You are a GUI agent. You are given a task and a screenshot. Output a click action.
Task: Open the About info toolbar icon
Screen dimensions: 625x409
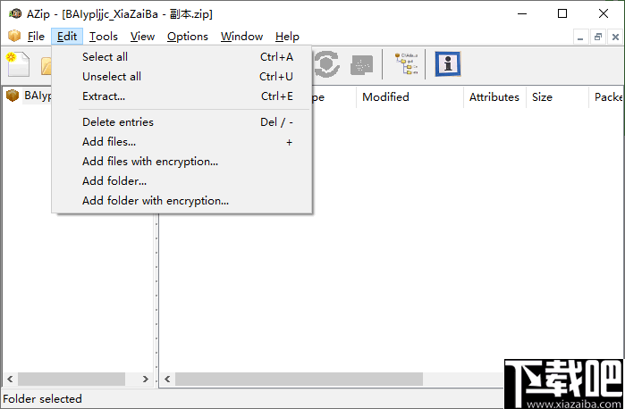[448, 63]
